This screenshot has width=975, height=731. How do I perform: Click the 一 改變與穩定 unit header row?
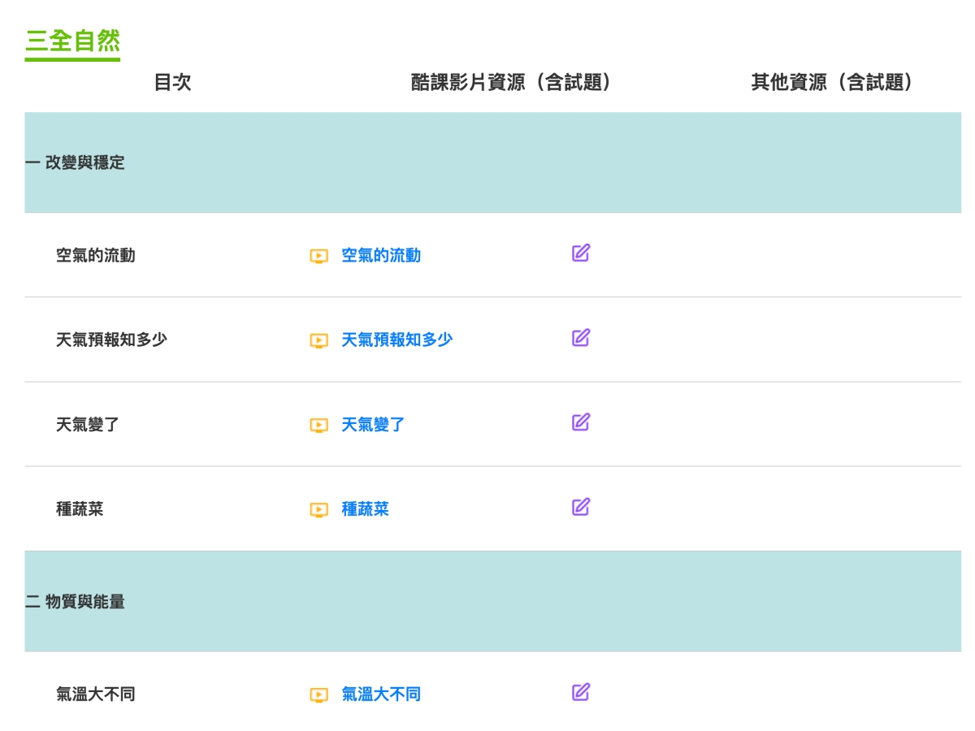tap(75, 162)
